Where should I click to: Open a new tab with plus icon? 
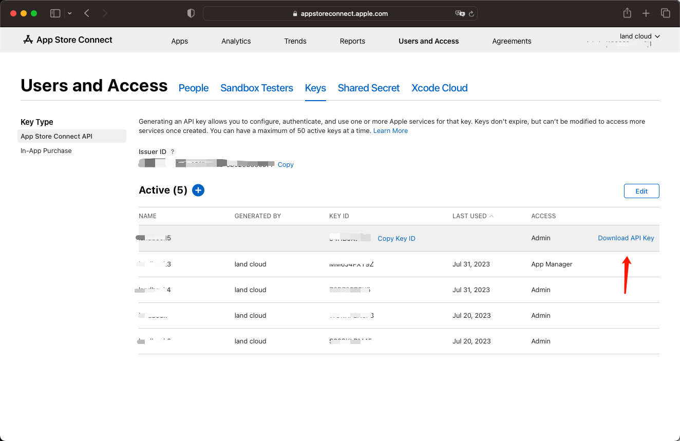click(646, 13)
